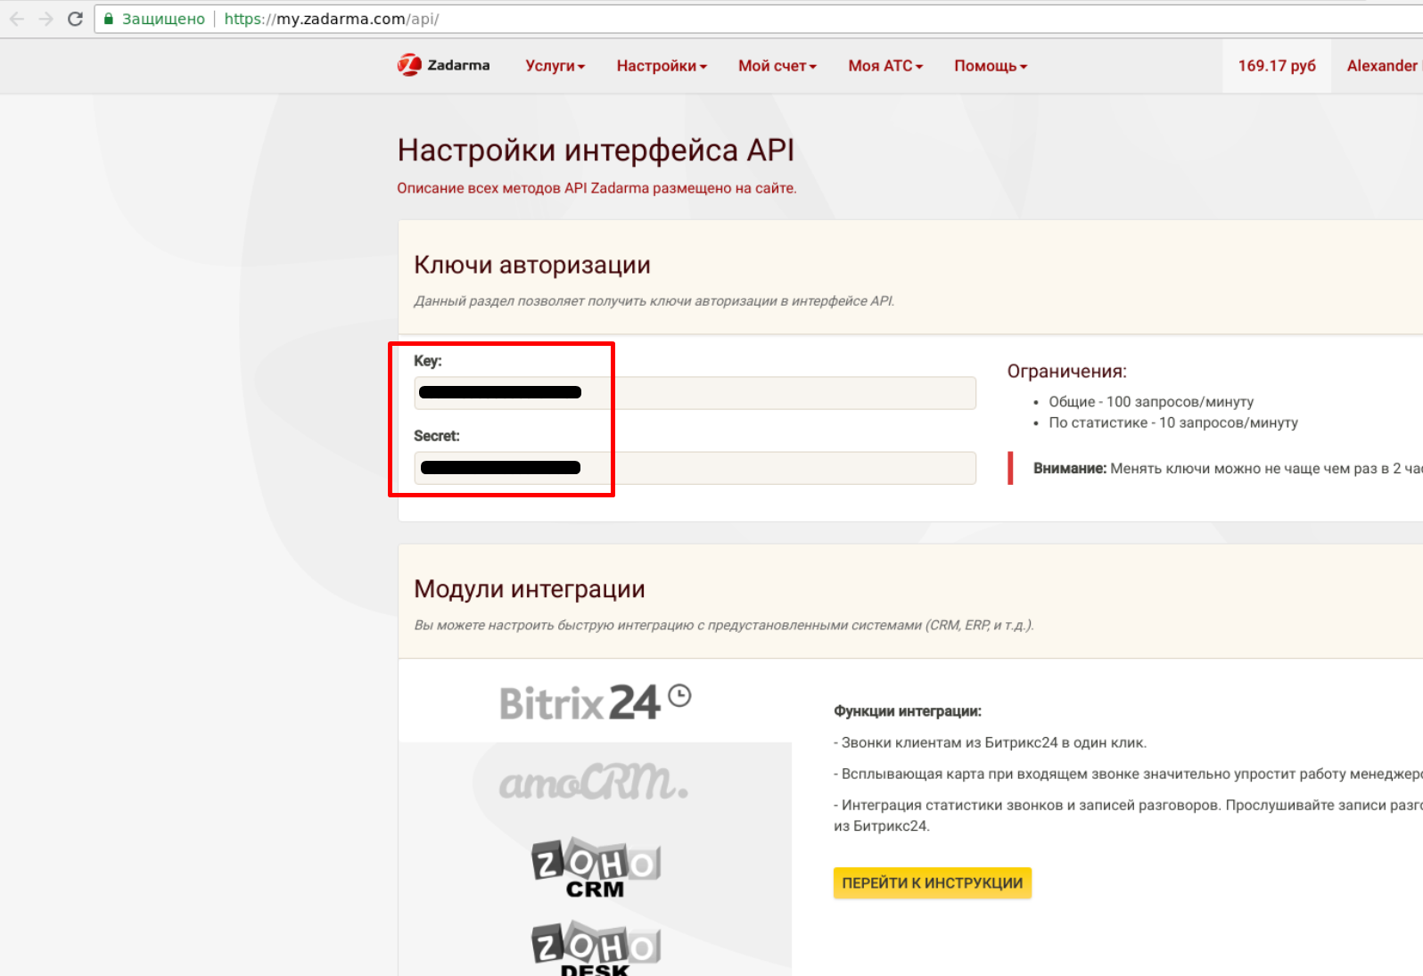This screenshot has width=1423, height=976.
Task: Click ПЕРЕЙТИ К ИНСТРУКЦИИ button
Action: 933,883
